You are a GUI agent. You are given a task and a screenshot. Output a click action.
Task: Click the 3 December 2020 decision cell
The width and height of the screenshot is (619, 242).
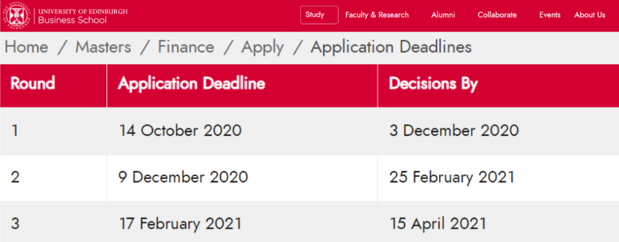(498, 131)
